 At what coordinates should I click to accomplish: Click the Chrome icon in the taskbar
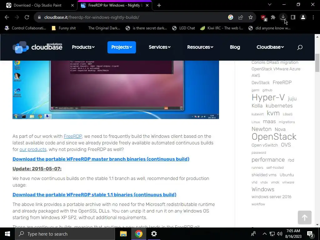138,234
